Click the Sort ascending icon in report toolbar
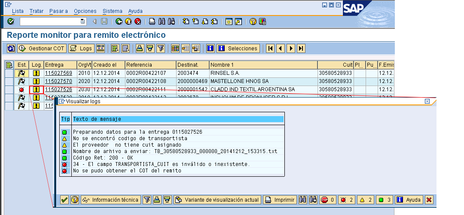This screenshot has width=464, height=215. [140, 48]
